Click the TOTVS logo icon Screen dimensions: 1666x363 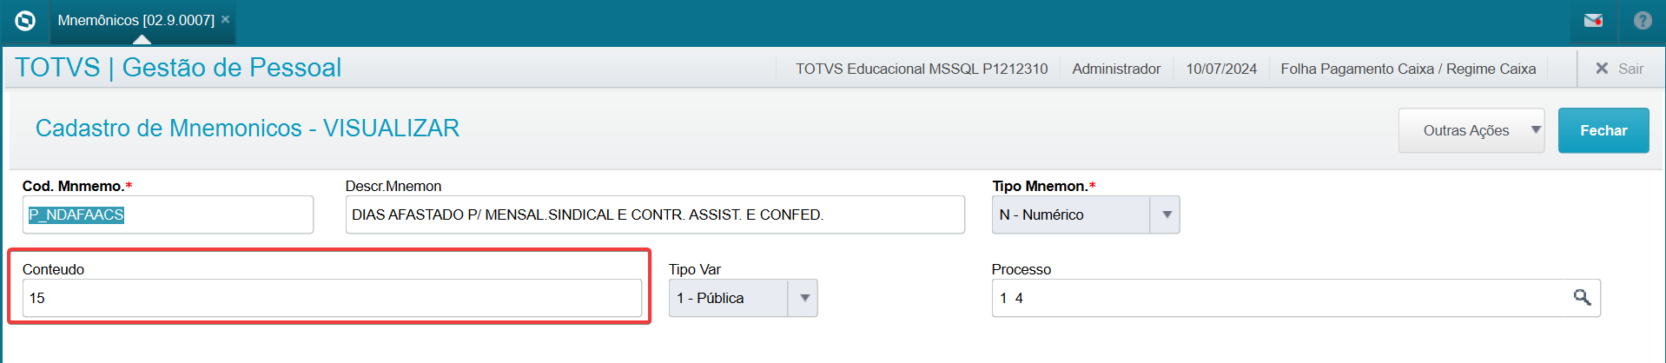coord(25,20)
